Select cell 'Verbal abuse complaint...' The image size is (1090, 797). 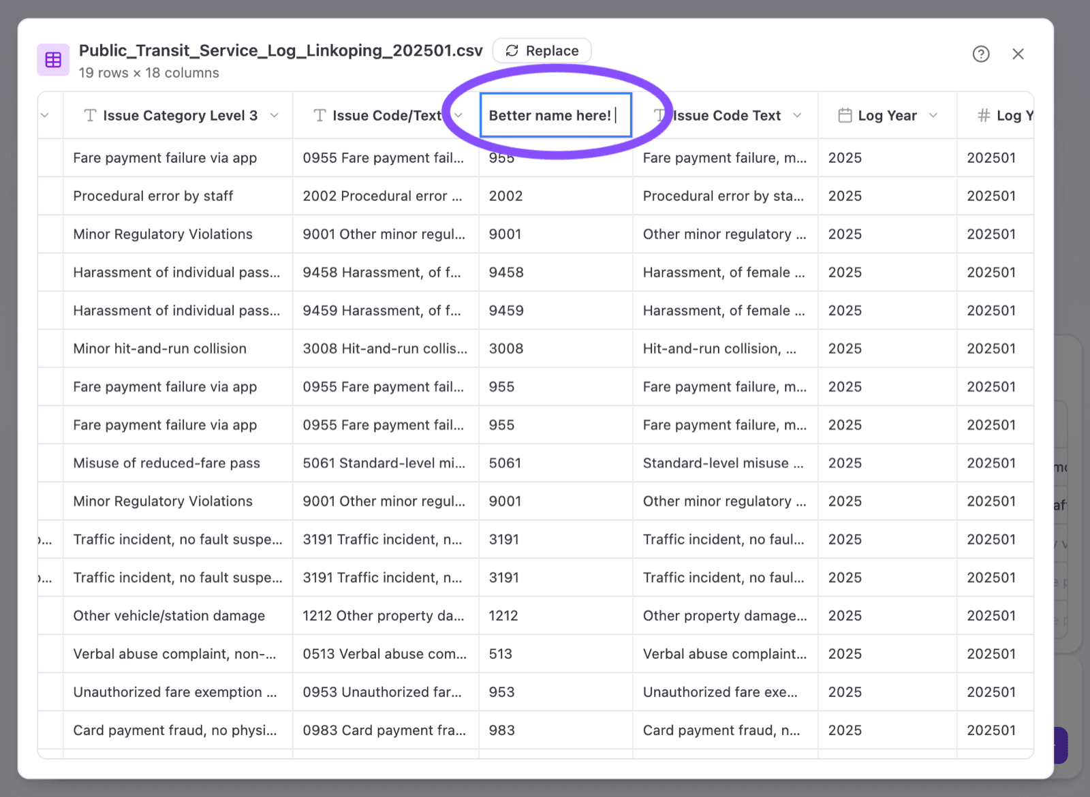(x=725, y=654)
